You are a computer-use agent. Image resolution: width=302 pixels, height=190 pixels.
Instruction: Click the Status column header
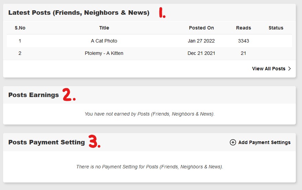(276, 28)
